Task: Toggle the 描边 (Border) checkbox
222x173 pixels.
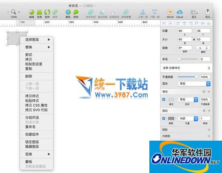Action: pyautogui.click(x=163, y=118)
